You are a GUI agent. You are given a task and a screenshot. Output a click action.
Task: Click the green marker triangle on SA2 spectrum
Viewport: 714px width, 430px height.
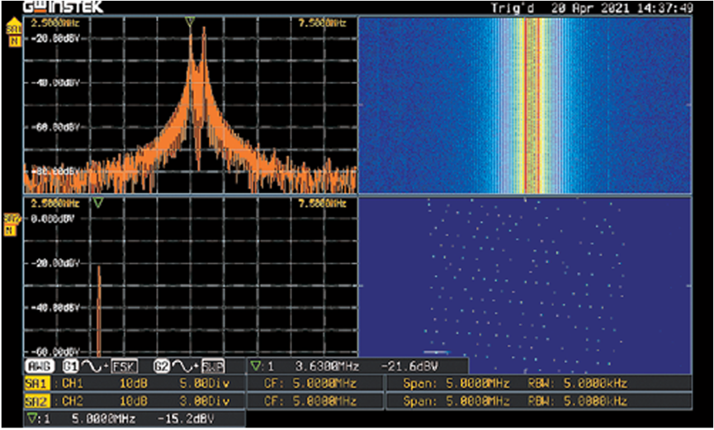pos(98,203)
